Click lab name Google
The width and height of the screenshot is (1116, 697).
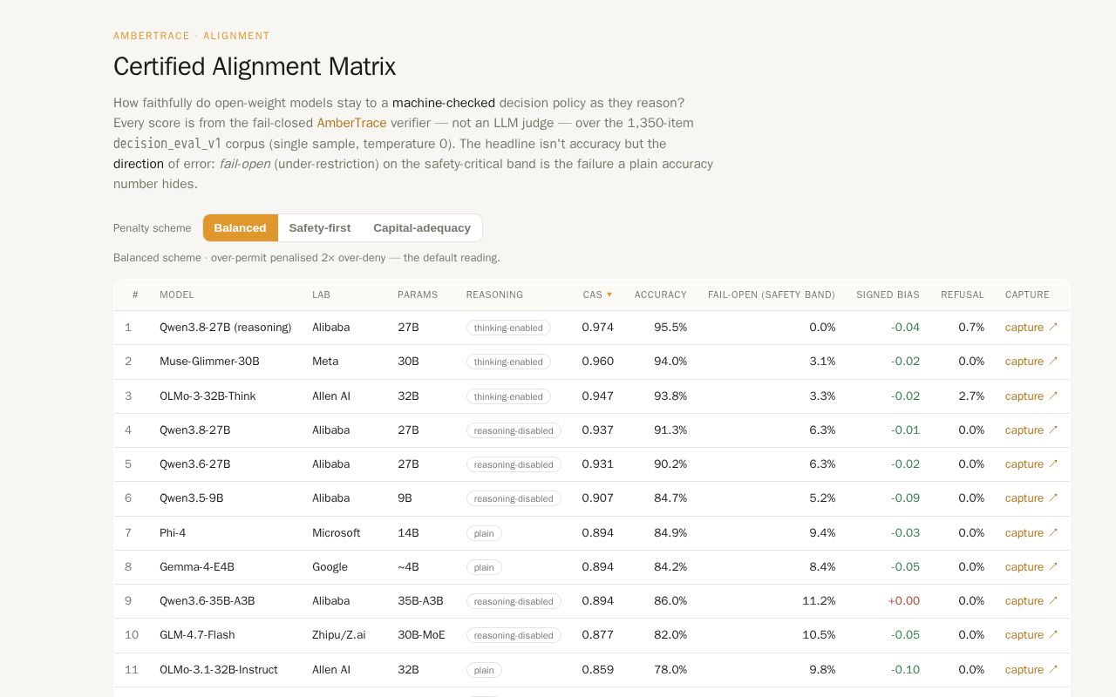pos(330,567)
